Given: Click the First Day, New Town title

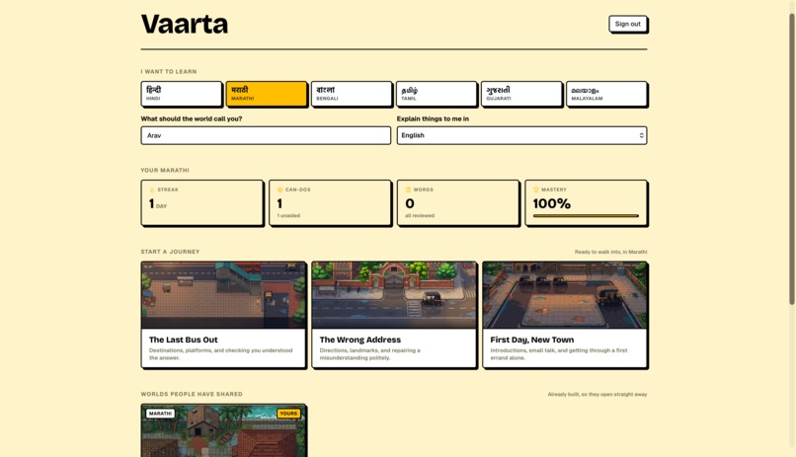Looking at the screenshot, I should pos(532,340).
